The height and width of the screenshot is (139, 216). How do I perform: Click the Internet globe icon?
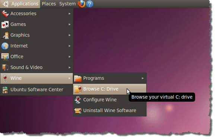(5, 46)
